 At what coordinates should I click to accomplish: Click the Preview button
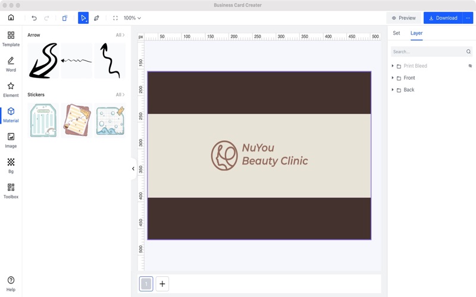[404, 18]
